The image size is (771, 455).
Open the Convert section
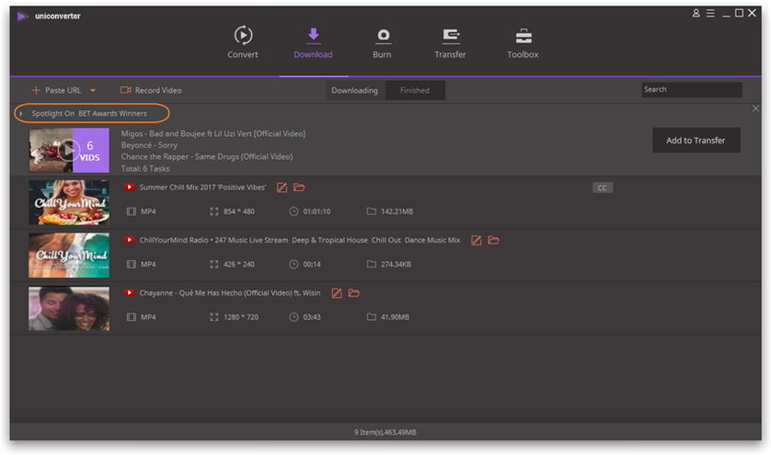click(242, 42)
